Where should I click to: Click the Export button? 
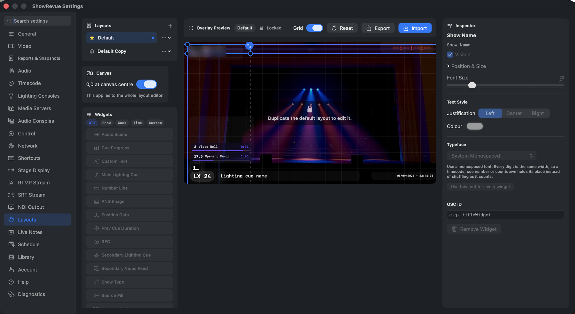[x=378, y=28]
